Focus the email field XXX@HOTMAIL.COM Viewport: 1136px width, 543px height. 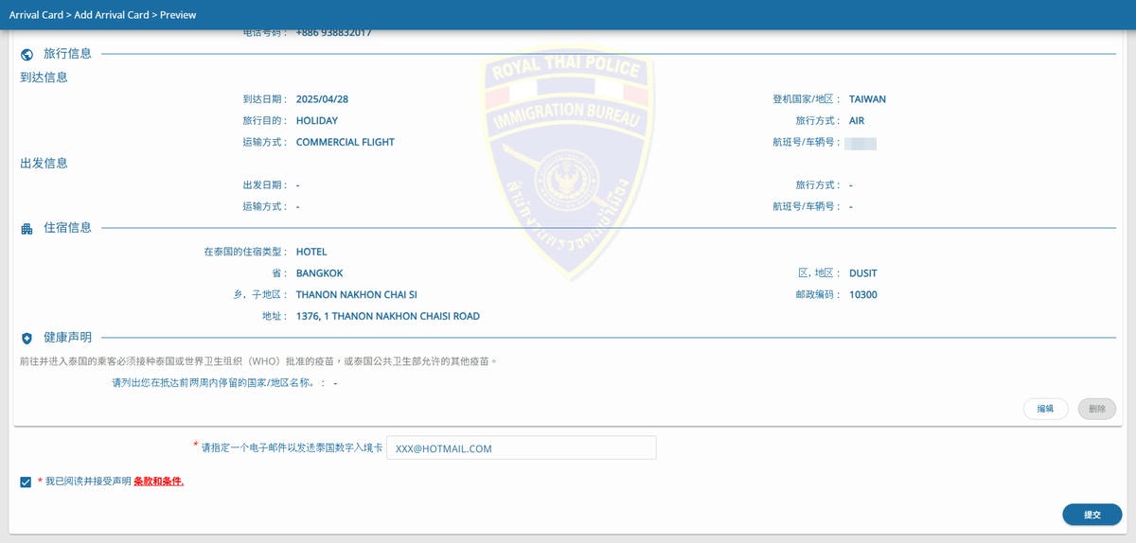[x=521, y=448]
